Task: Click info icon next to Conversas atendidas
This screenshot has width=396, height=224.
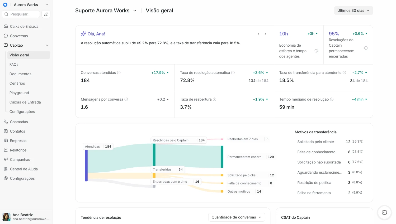Action: click(x=119, y=73)
